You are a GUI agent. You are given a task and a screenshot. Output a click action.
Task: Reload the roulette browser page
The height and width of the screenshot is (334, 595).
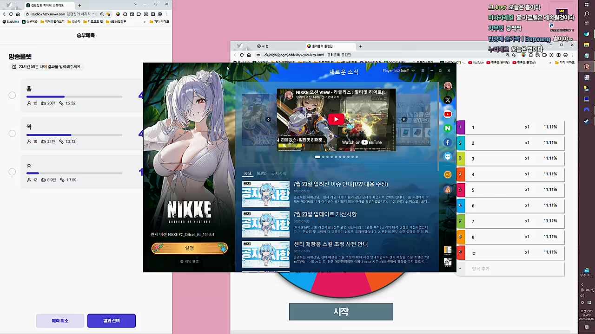242,55
